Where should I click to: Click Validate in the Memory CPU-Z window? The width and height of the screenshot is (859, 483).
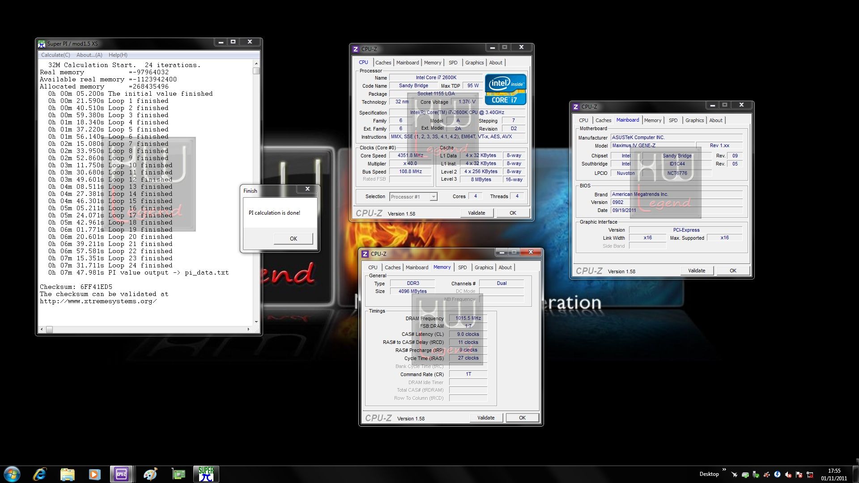coord(486,418)
